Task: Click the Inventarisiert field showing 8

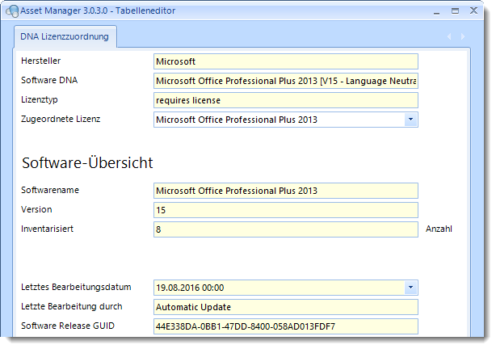Action: (x=286, y=229)
